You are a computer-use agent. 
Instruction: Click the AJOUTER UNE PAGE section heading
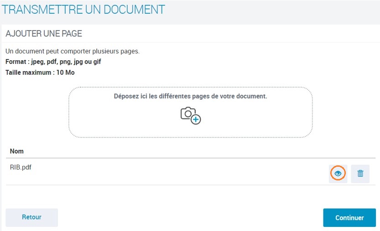click(x=44, y=34)
